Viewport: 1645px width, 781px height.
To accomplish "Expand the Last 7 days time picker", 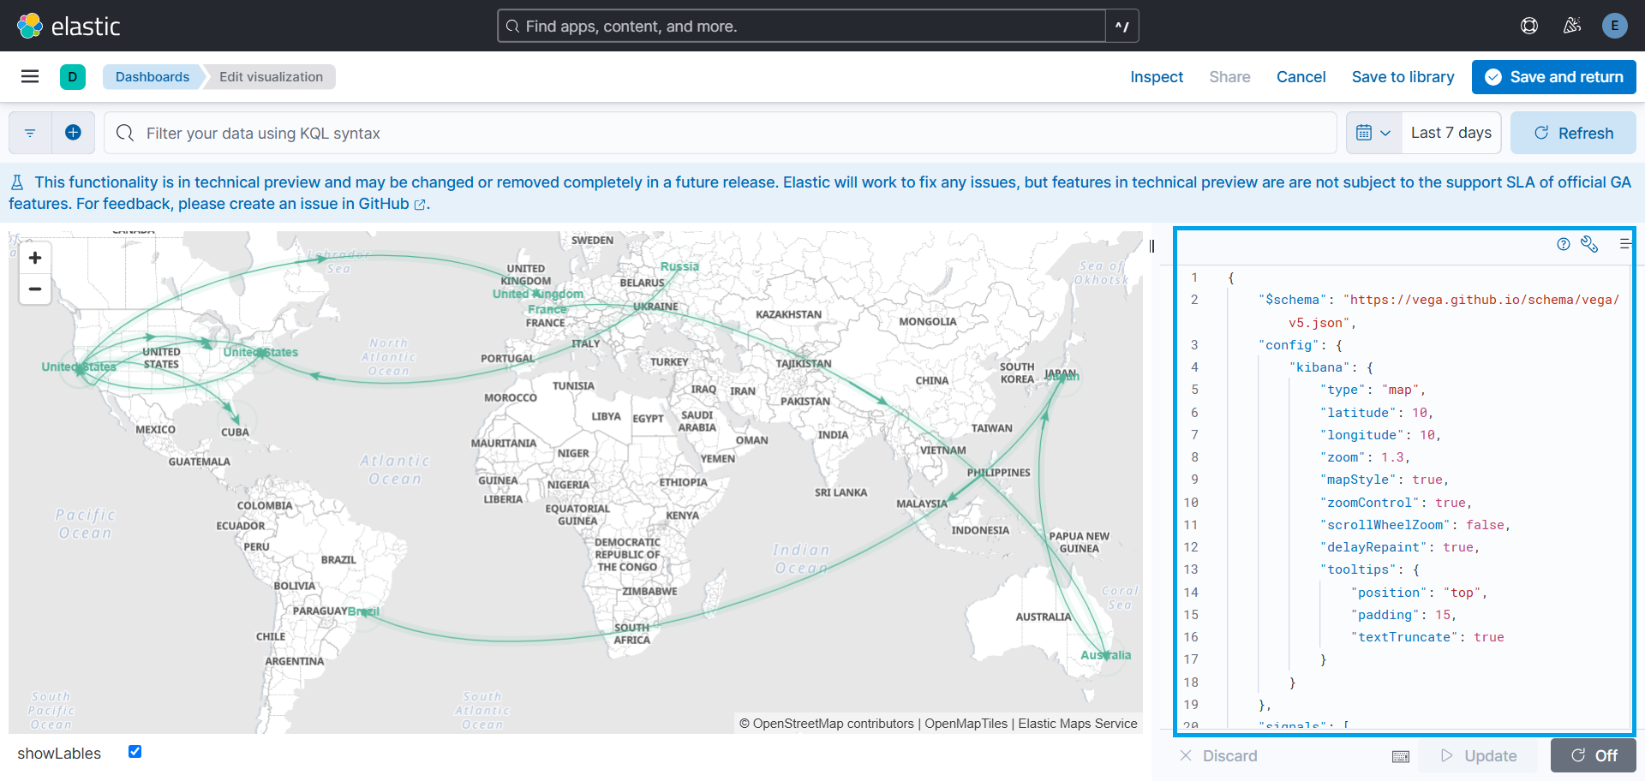I will [x=1451, y=133].
